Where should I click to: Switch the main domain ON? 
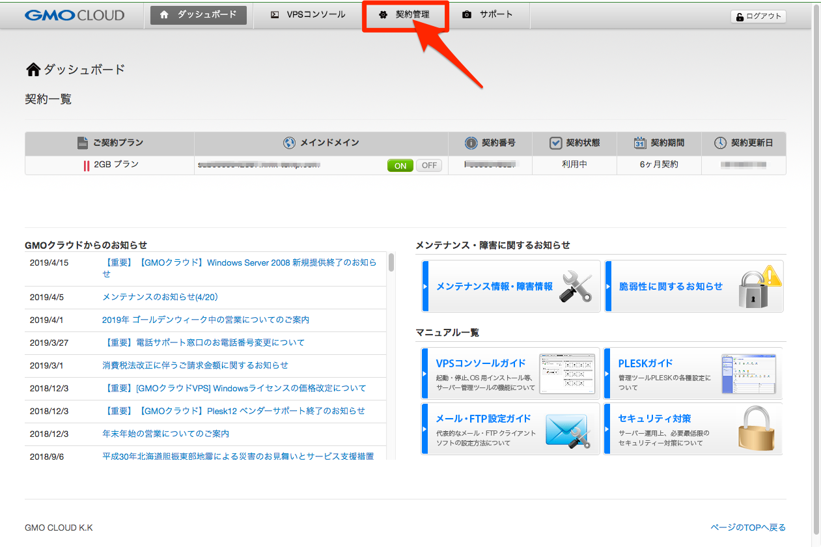click(x=400, y=165)
